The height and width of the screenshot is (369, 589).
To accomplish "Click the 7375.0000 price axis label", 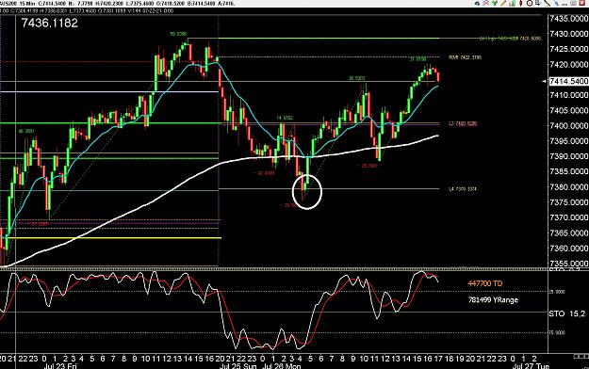I will [x=568, y=202].
